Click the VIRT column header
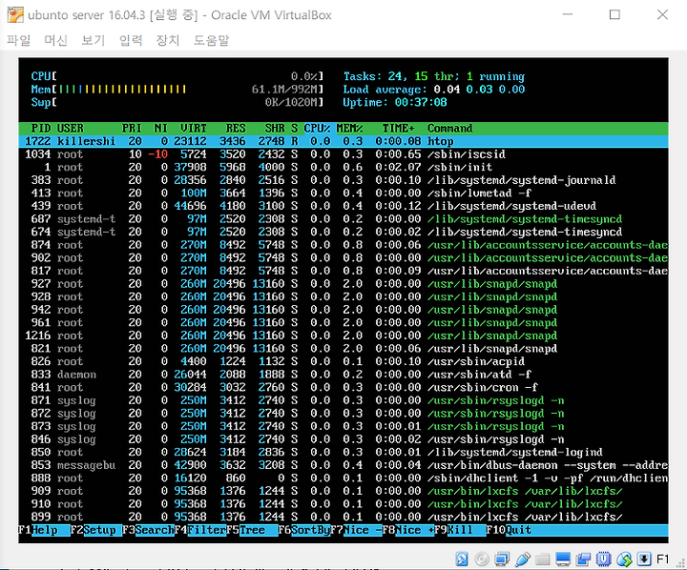This screenshot has height=570, width=687. 193,129
